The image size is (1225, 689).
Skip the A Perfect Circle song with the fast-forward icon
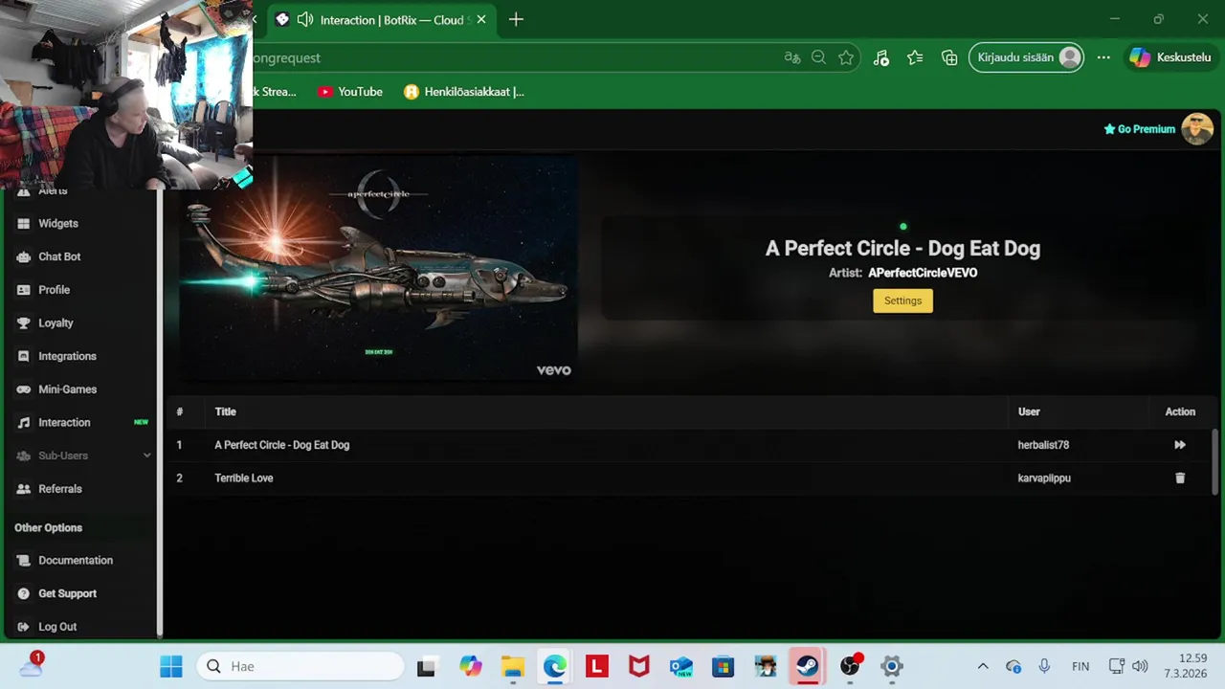[1180, 445]
